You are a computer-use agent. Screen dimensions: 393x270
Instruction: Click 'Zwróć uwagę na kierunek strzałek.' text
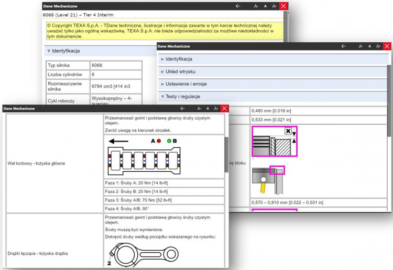click(x=138, y=131)
